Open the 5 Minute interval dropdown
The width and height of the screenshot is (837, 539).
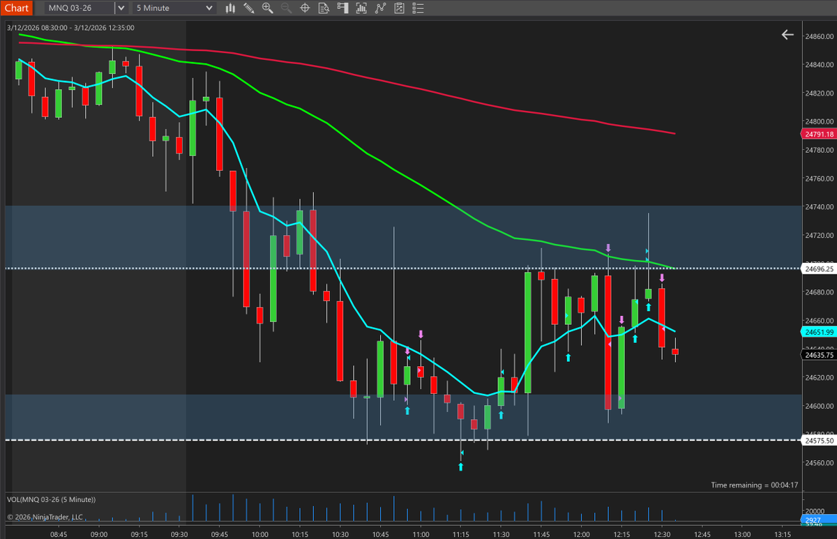coord(173,8)
